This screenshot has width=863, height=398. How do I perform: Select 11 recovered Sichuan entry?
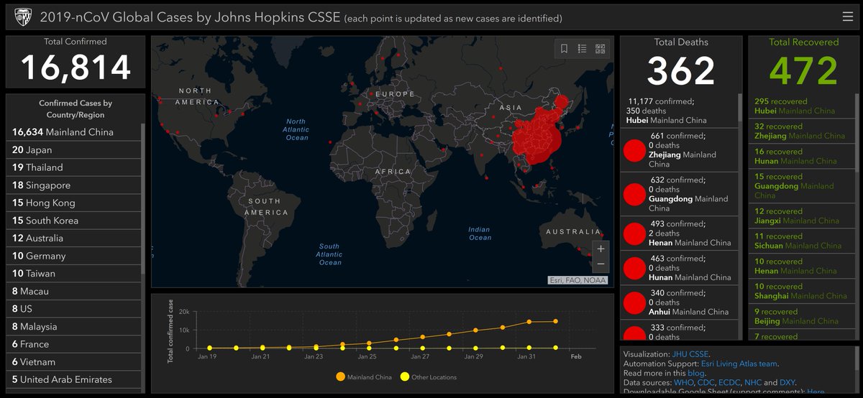[x=800, y=241]
